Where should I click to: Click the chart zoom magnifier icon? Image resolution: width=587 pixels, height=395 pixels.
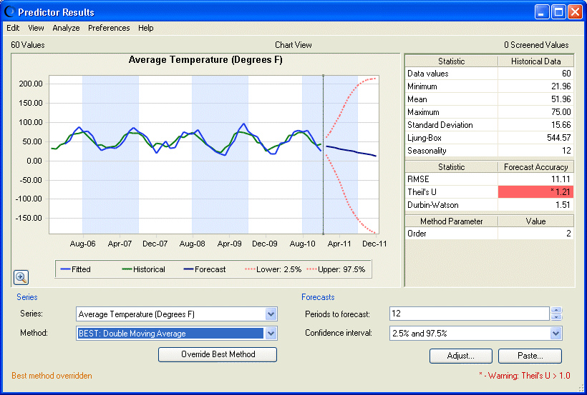pyautogui.click(x=21, y=277)
